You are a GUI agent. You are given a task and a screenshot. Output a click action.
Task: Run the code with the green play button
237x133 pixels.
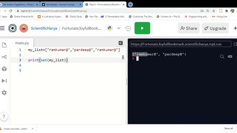(142, 28)
